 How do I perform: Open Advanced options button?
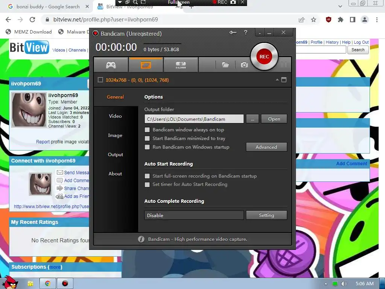pos(267,147)
